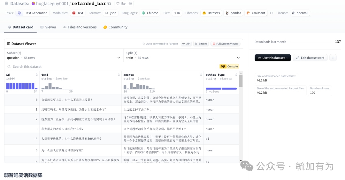
Task: Click the Downloads last month value 137
Action: [338, 42]
